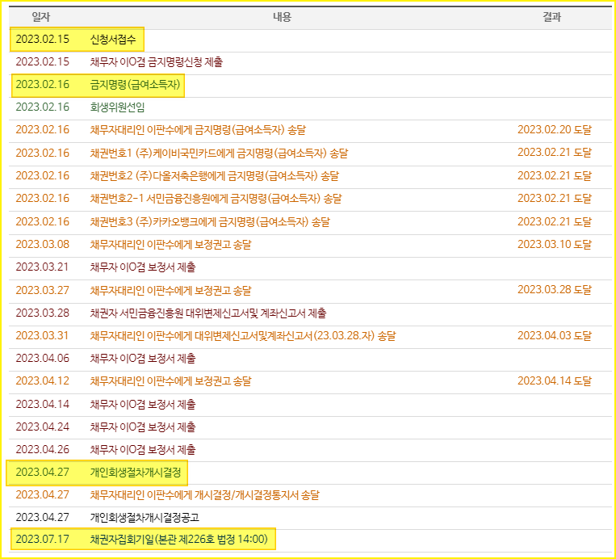Click the '결과' column header
The image size is (616, 559).
552,17
